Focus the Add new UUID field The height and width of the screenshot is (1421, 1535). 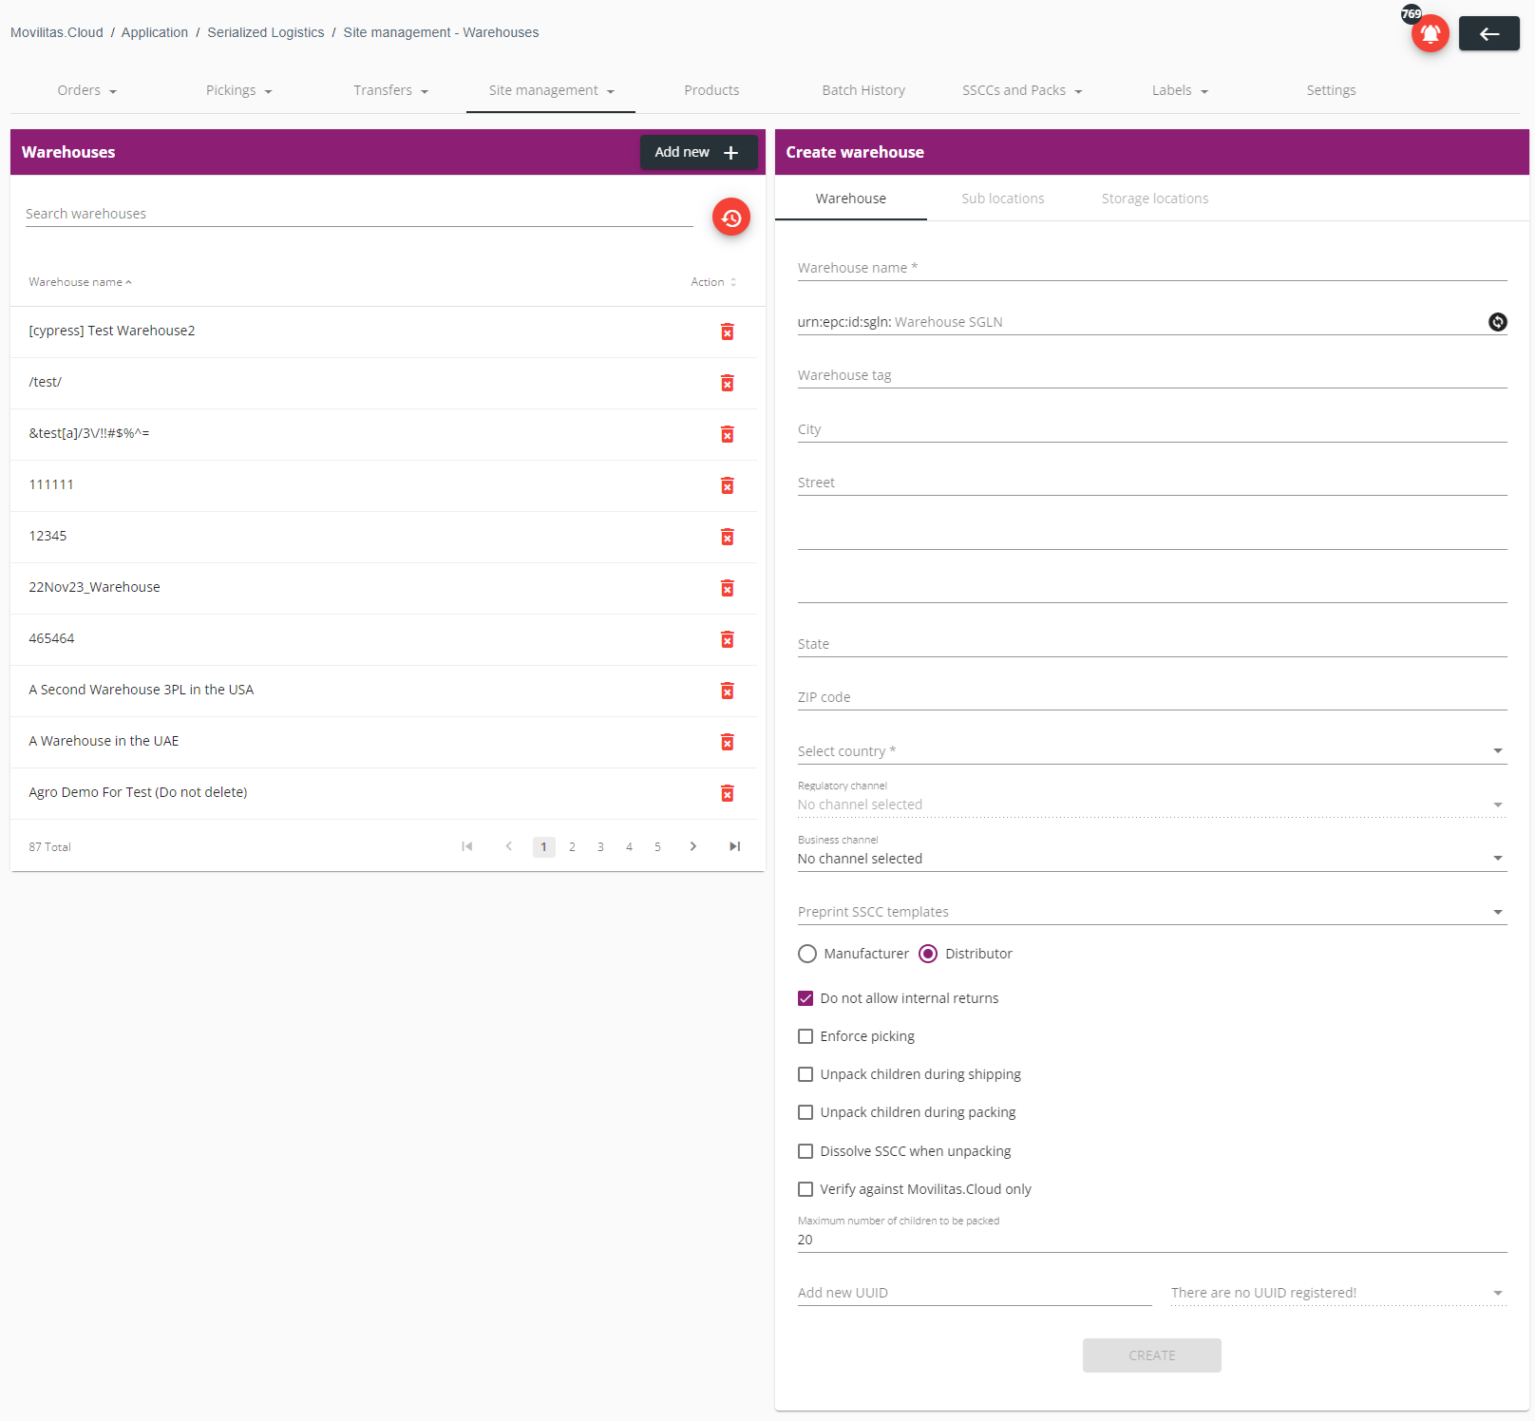tap(975, 1293)
